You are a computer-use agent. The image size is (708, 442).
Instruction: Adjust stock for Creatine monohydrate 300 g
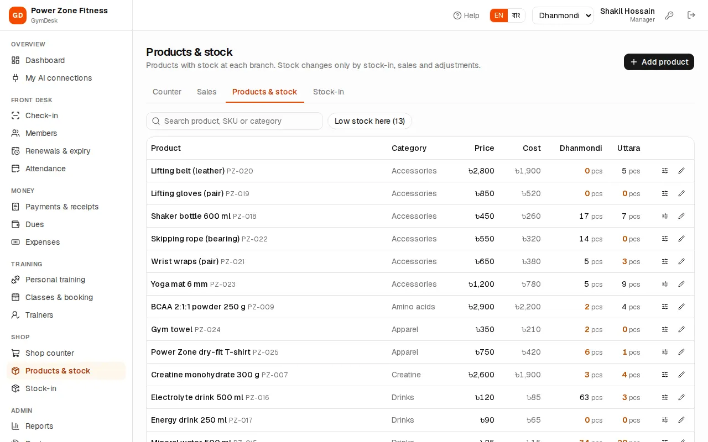click(x=665, y=375)
